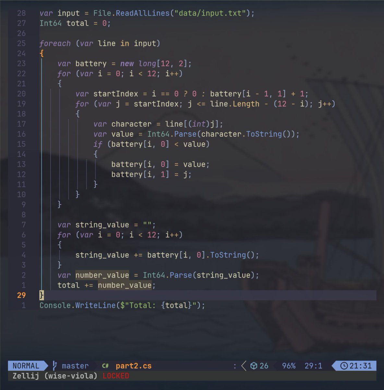This screenshot has height=390, width=384.
Task: Click the master branch label
Action: [x=75, y=366]
